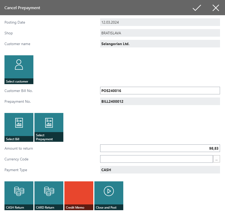Click the Select Prepayment tile

pyautogui.click(x=49, y=127)
